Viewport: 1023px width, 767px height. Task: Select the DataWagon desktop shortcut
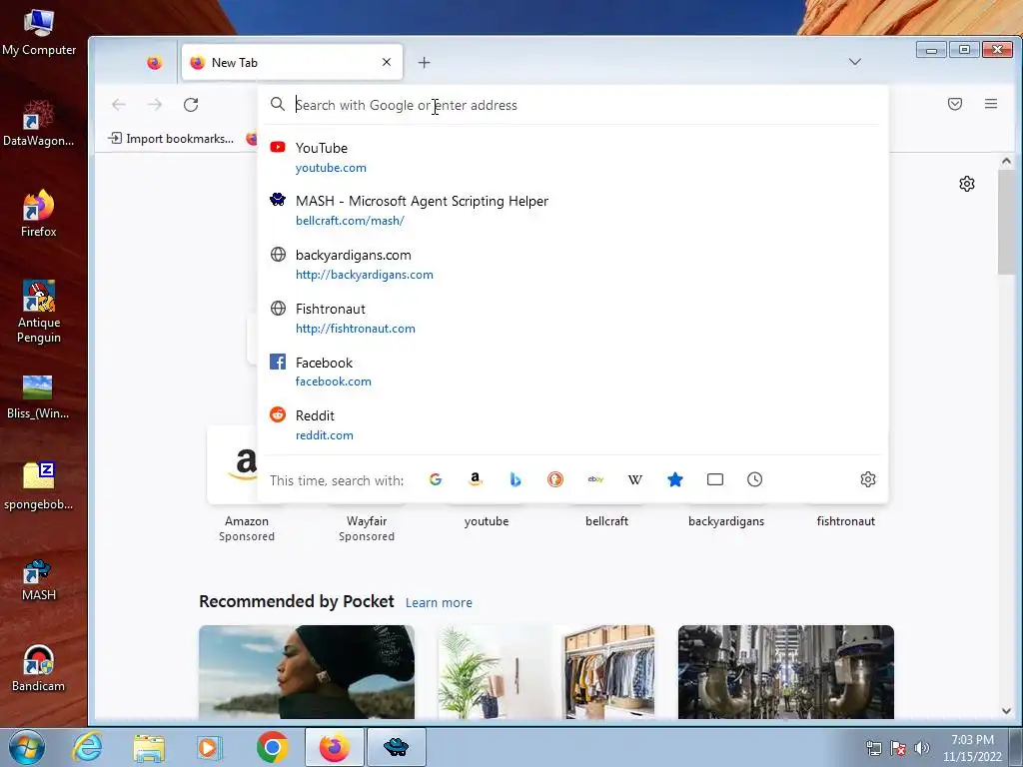(39, 123)
